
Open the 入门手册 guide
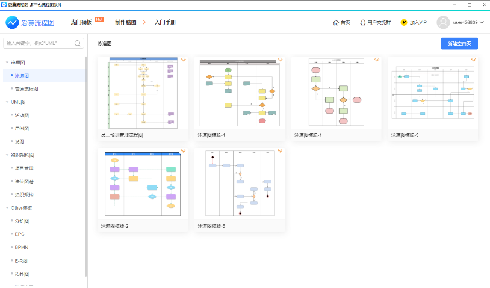tap(166, 22)
